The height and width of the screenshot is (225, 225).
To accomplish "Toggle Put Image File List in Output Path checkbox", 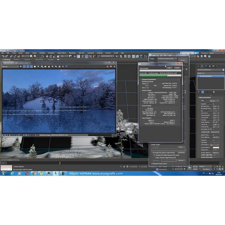I will point(152,153).
